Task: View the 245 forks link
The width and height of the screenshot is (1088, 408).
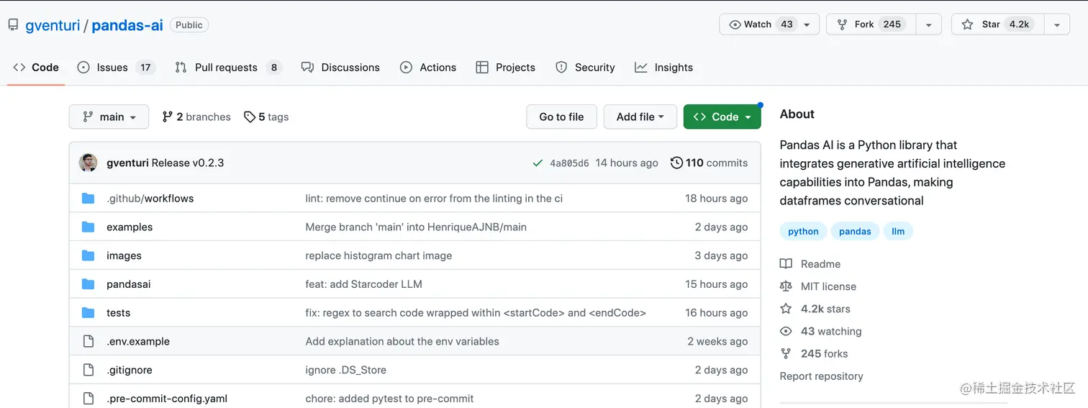Action: pyautogui.click(x=814, y=353)
